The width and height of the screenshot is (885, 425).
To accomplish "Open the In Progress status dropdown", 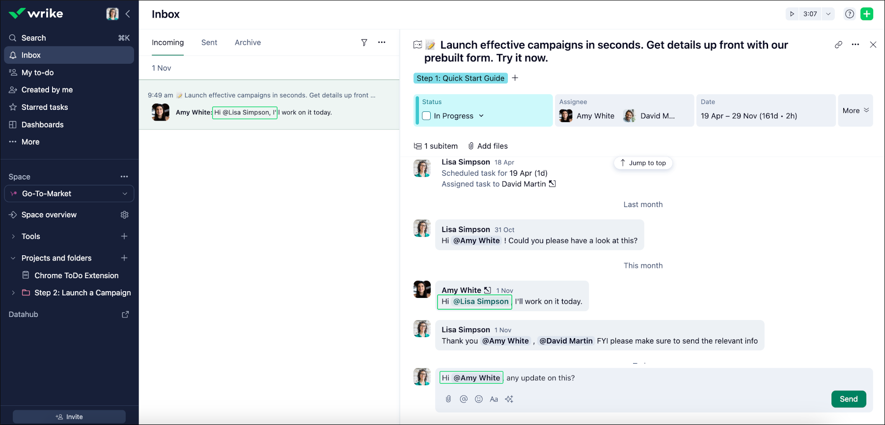I will 481,116.
